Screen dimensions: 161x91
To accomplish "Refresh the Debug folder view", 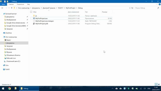I will click(x=132, y=8).
